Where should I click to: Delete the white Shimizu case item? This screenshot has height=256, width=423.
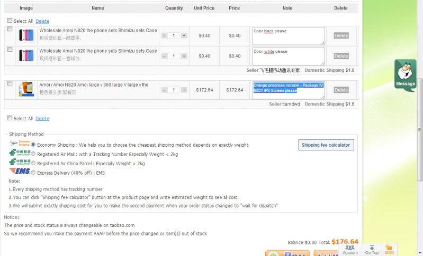pyautogui.click(x=341, y=56)
